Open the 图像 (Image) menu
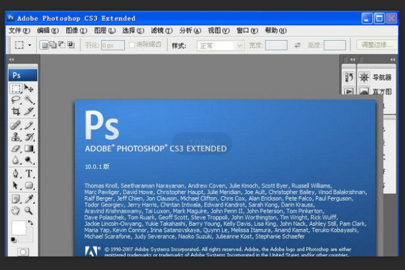This screenshot has height=270, width=405. pyautogui.click(x=76, y=30)
